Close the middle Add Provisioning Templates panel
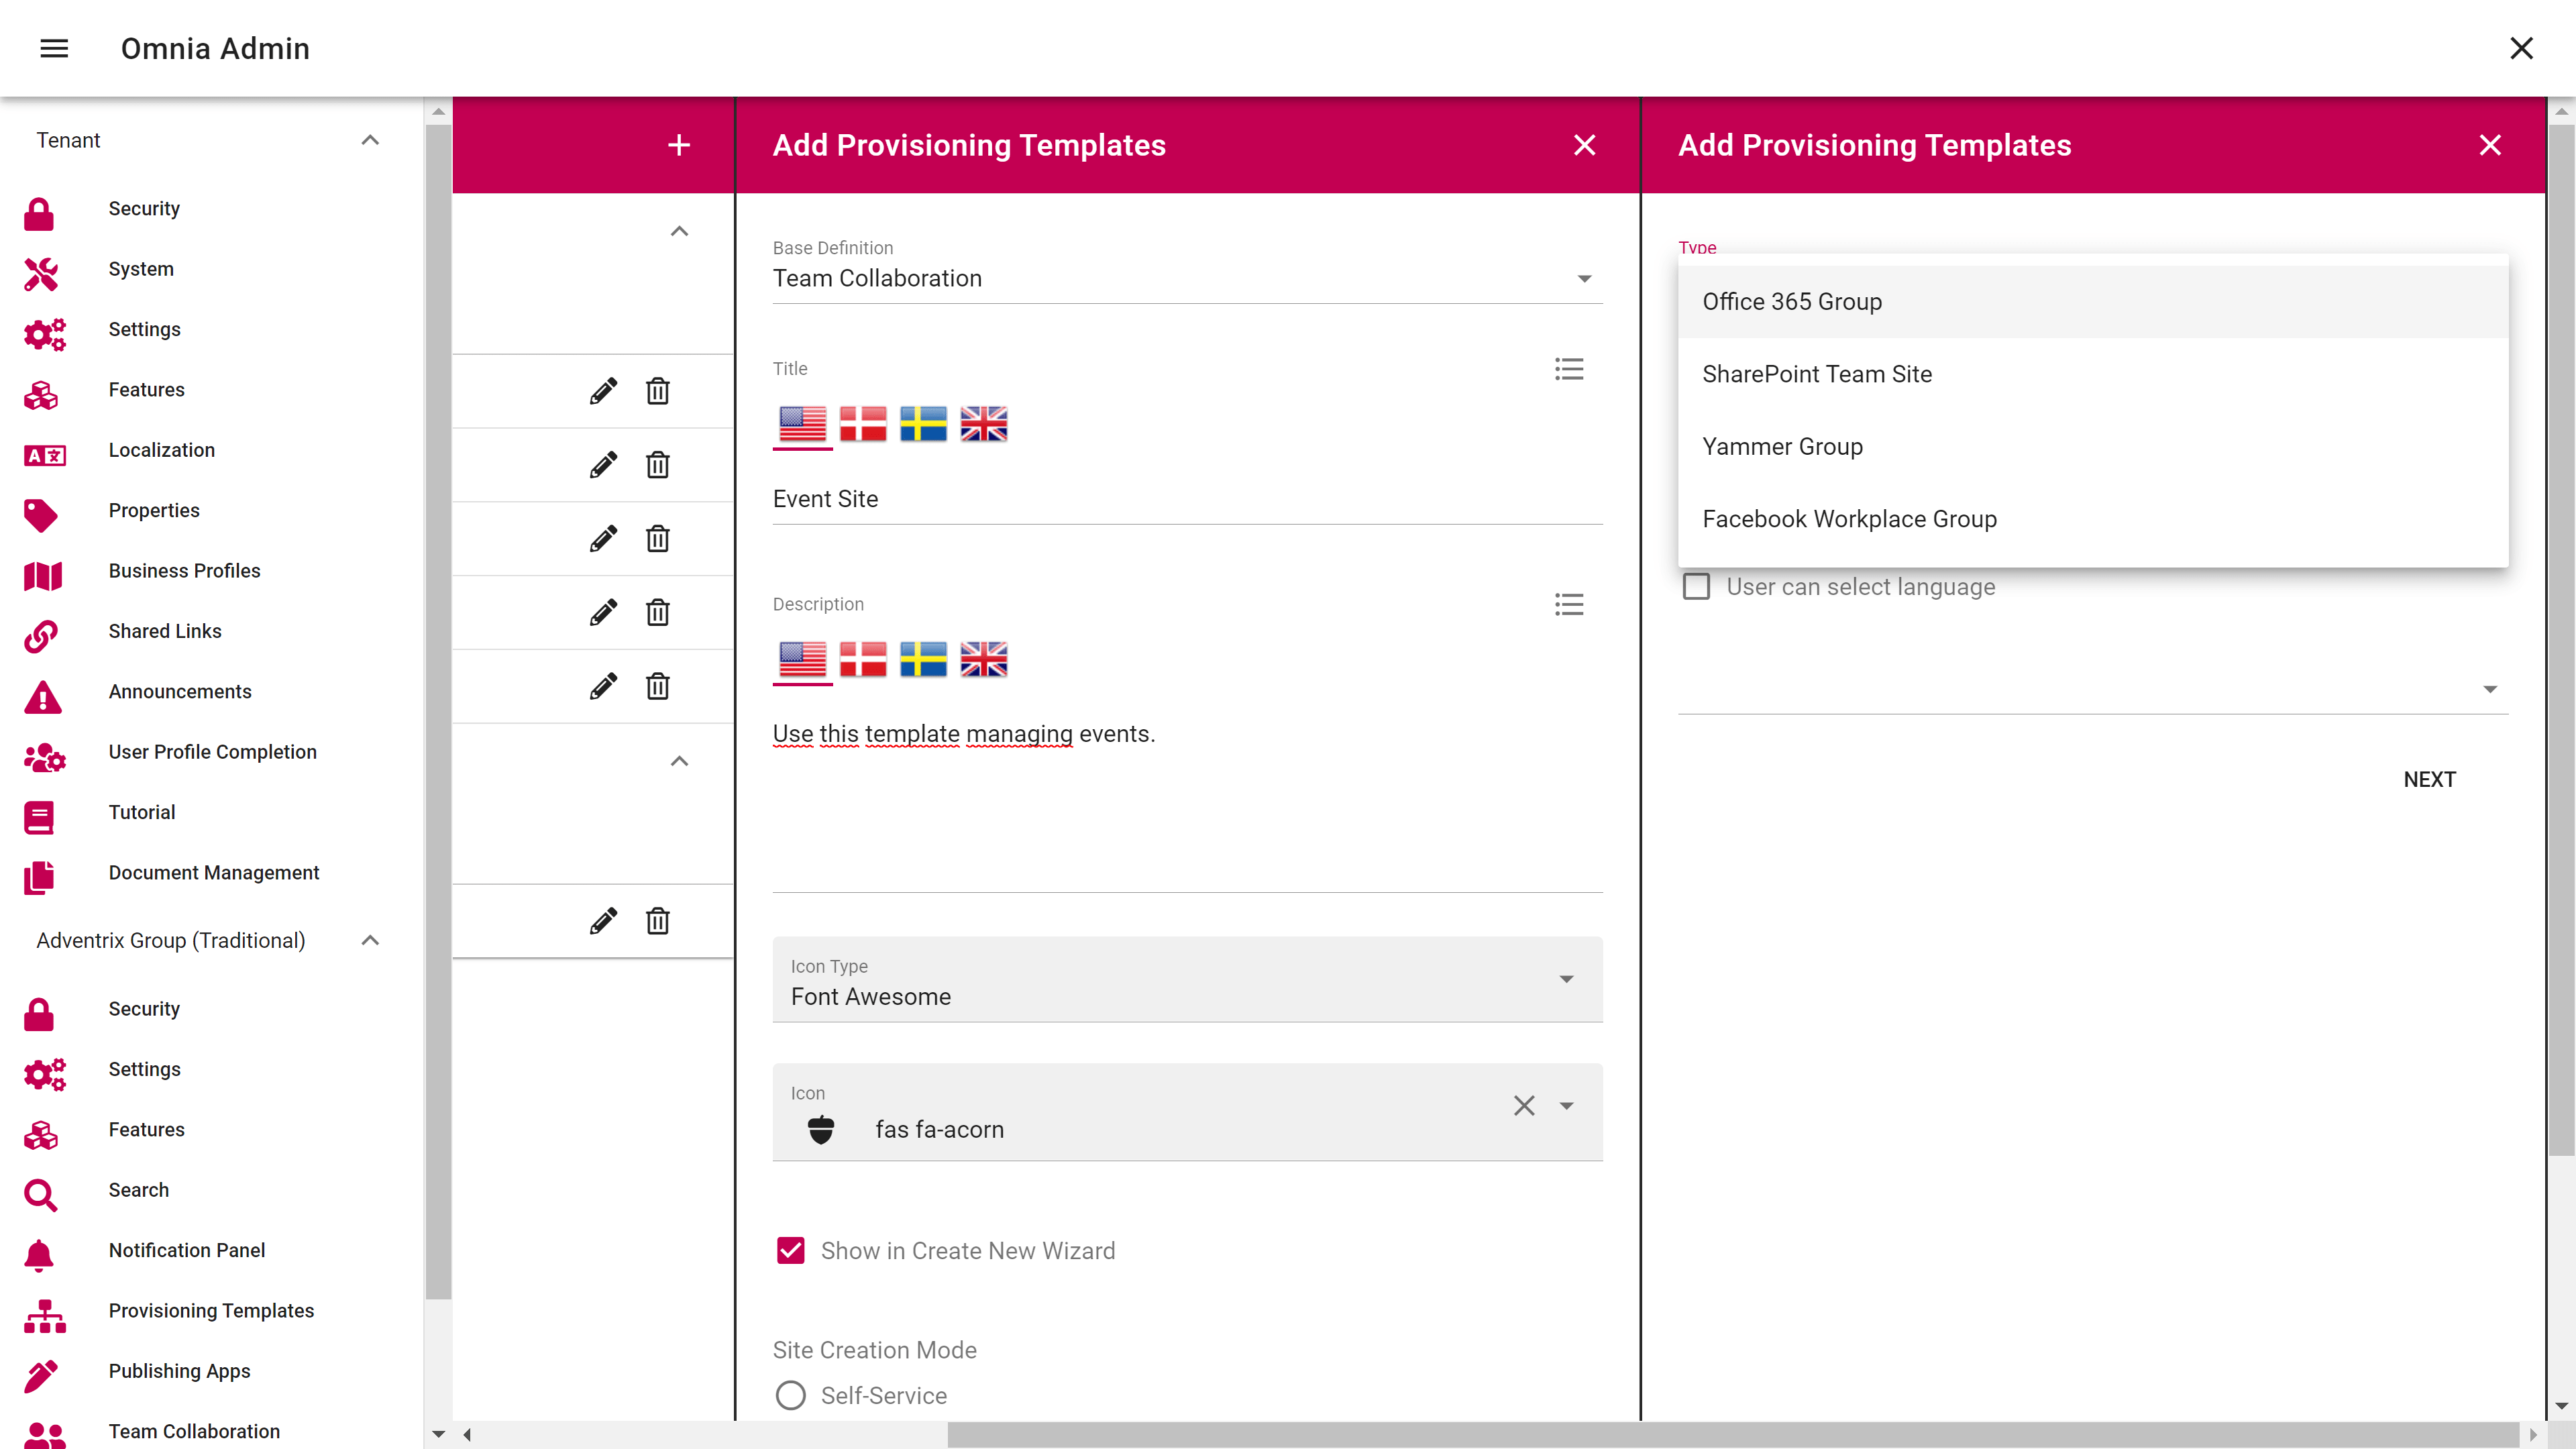 coord(1584,145)
